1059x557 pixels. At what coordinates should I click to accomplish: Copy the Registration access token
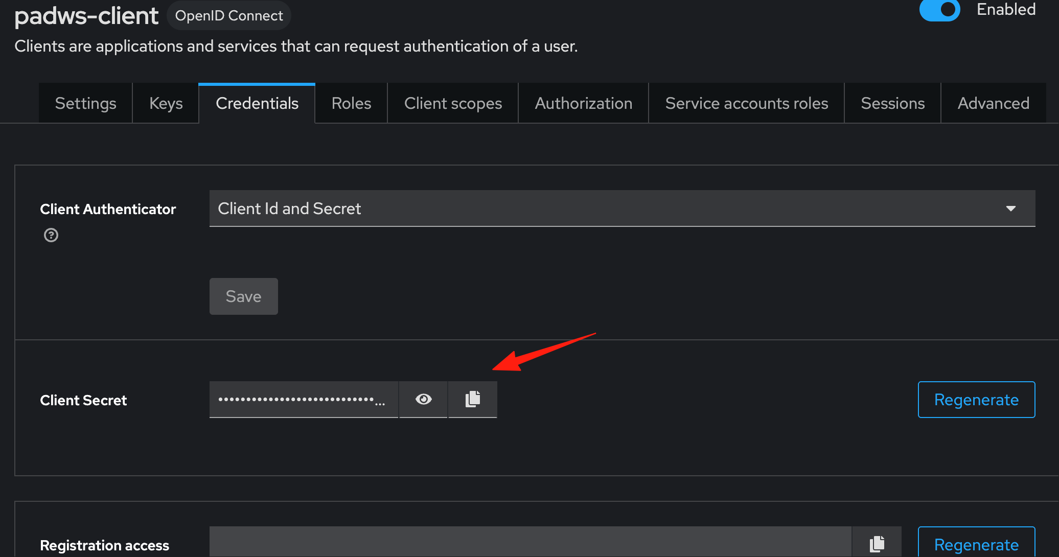coord(877,543)
